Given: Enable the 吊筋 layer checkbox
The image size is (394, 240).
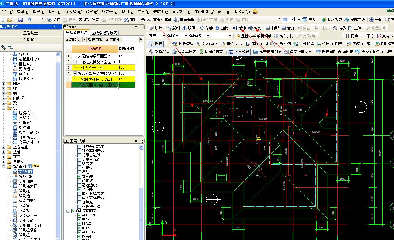Looking at the screenshot, I should point(79,172).
